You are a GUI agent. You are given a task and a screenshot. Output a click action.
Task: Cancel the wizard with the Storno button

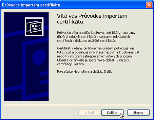pos(138,112)
